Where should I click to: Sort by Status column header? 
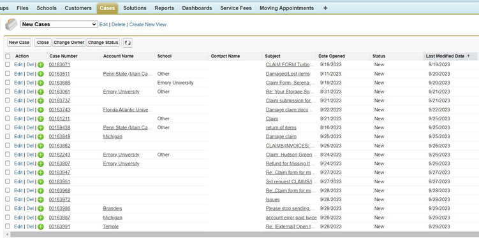378,56
